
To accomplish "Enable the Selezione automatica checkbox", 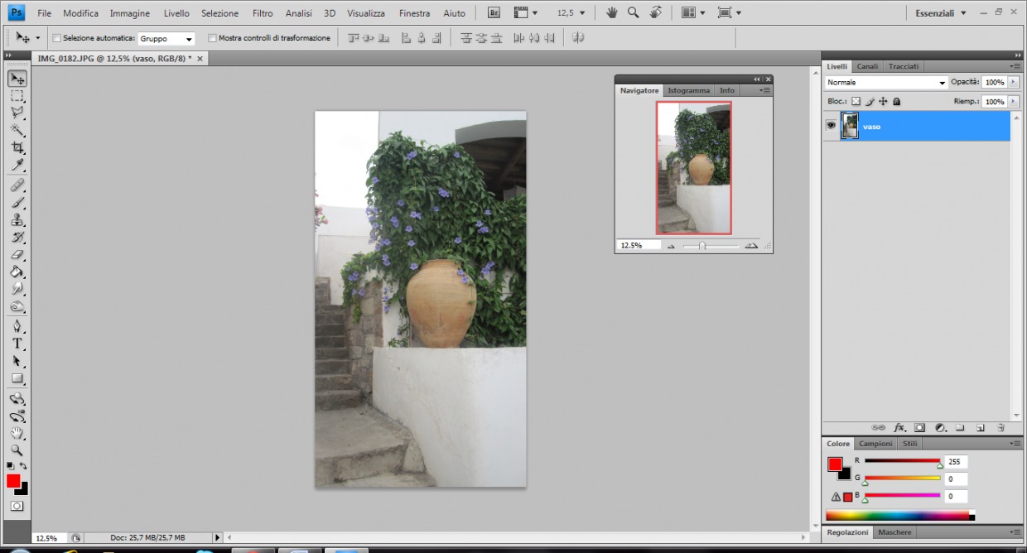I will [x=55, y=37].
